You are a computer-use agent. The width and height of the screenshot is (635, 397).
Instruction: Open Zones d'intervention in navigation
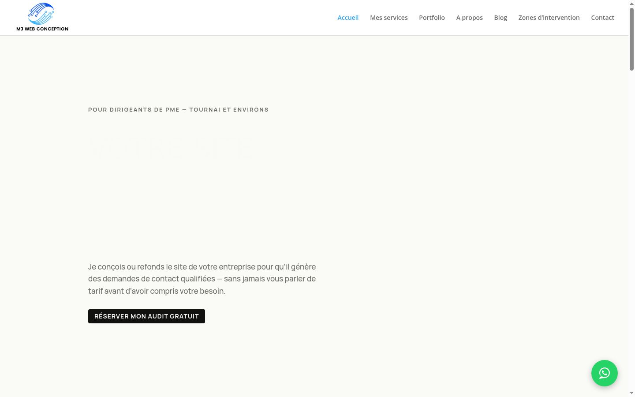tap(549, 18)
